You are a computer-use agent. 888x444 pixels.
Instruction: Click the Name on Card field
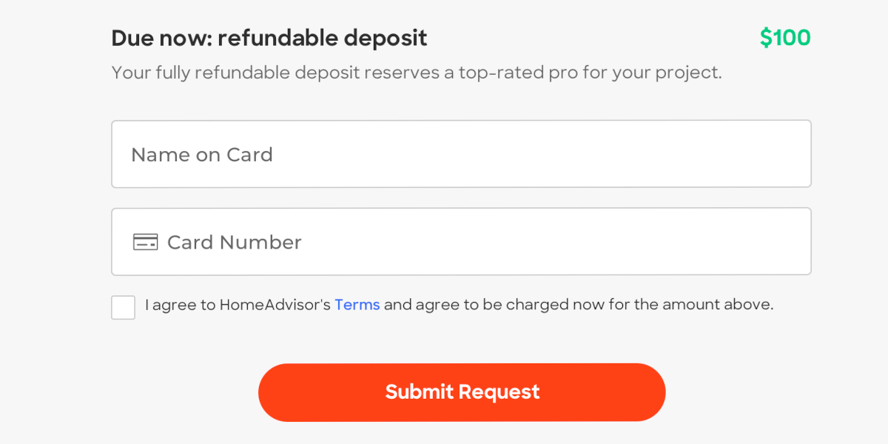tap(462, 153)
